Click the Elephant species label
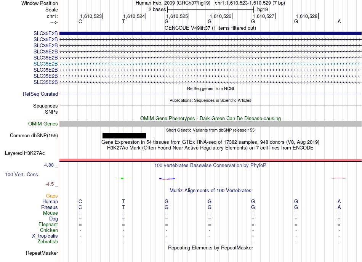 tap(48, 225)
